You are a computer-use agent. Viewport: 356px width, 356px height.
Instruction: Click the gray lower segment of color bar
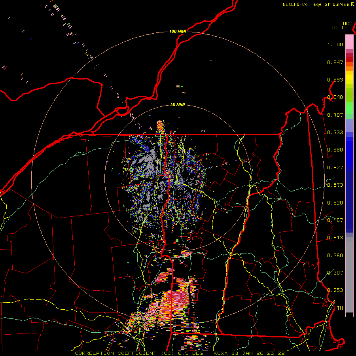[349, 275]
